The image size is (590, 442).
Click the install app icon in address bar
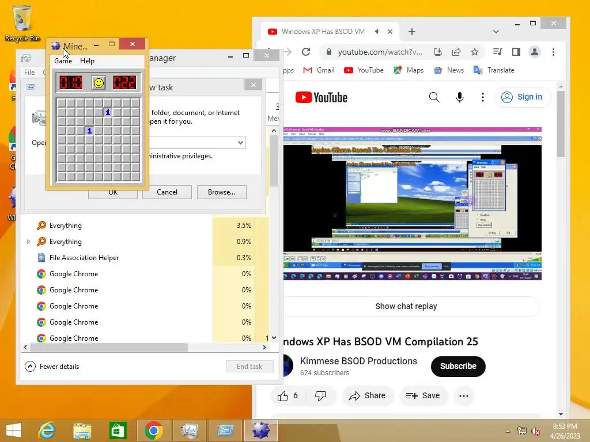[438, 52]
